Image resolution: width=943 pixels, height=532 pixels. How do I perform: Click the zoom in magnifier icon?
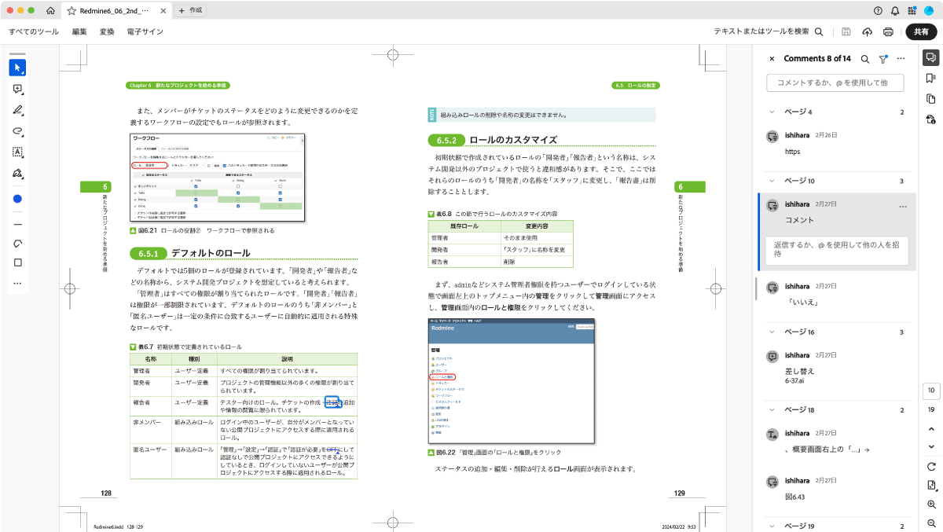pyautogui.click(x=931, y=504)
